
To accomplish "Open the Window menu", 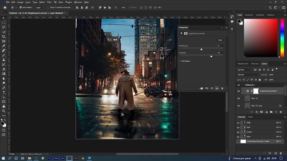I will [78, 2].
